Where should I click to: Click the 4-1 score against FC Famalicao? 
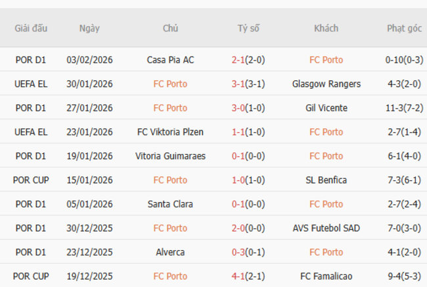tap(238, 276)
